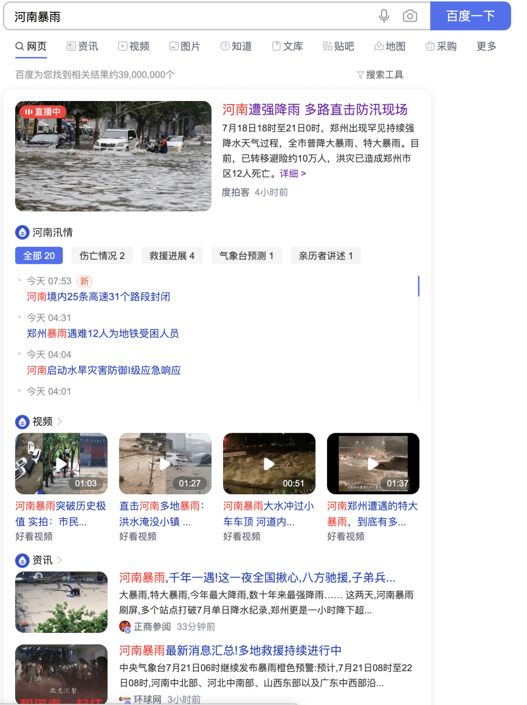The height and width of the screenshot is (705, 527).
Task: Switch to the 资讯 tab
Action: (82, 46)
